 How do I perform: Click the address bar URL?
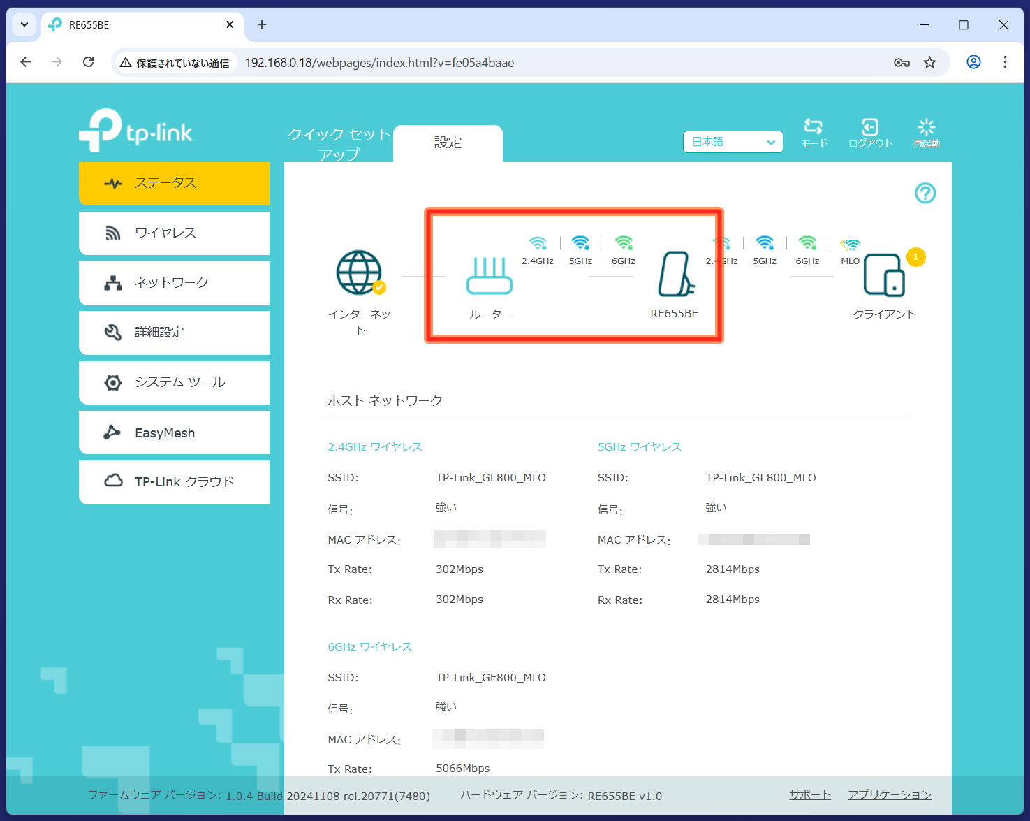click(379, 63)
